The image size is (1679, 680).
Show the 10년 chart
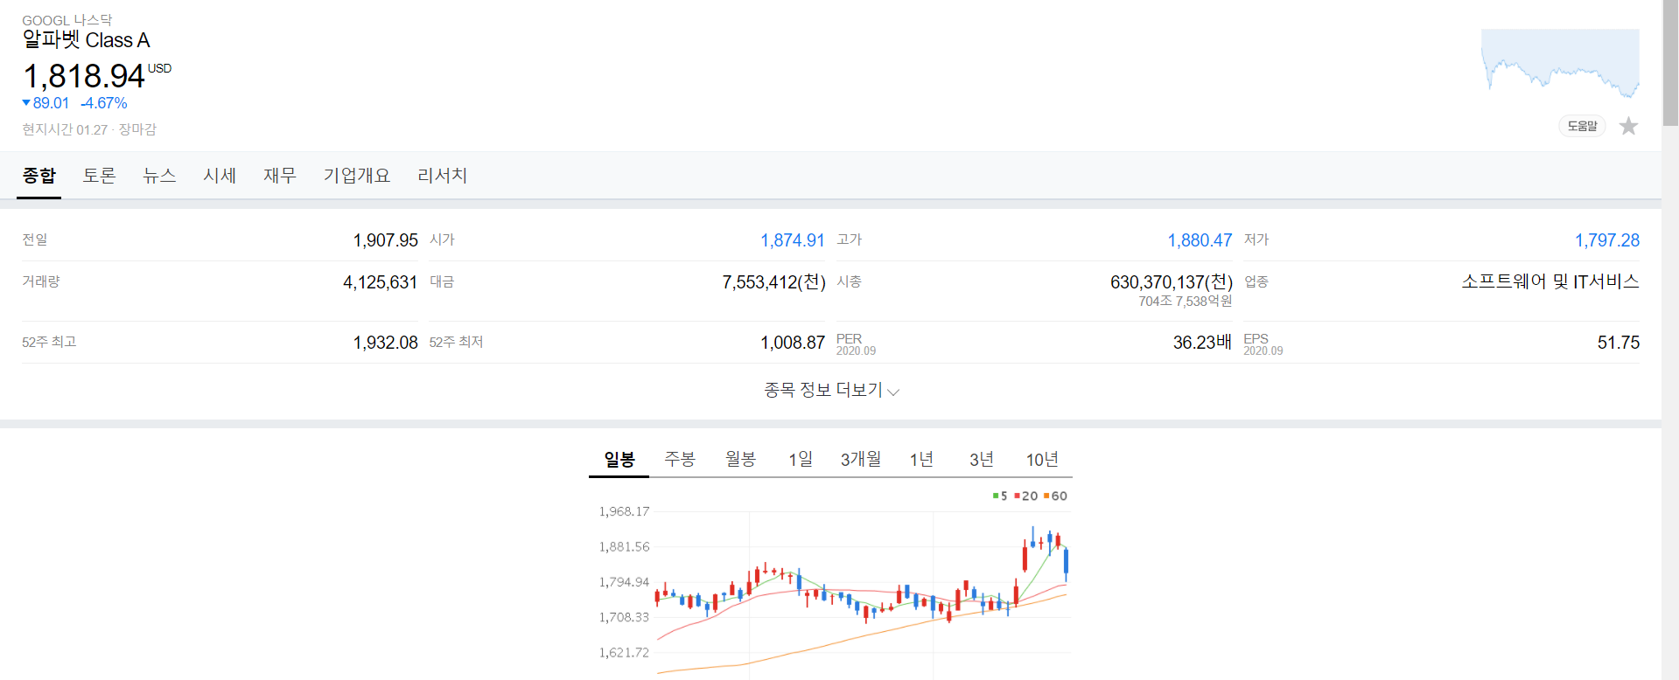[1042, 459]
